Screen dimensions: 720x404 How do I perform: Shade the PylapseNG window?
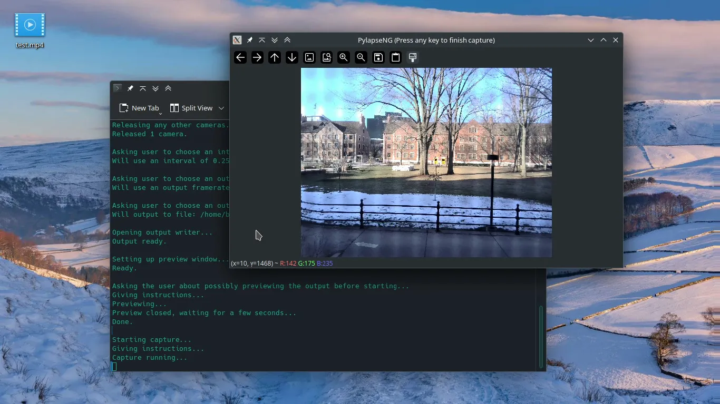(262, 40)
